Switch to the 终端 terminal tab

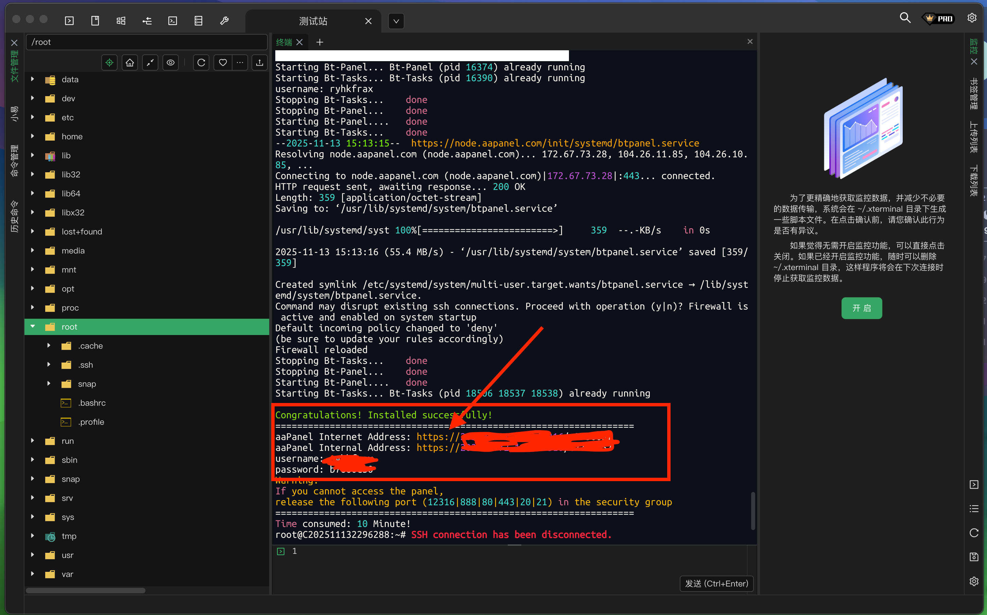pos(284,42)
